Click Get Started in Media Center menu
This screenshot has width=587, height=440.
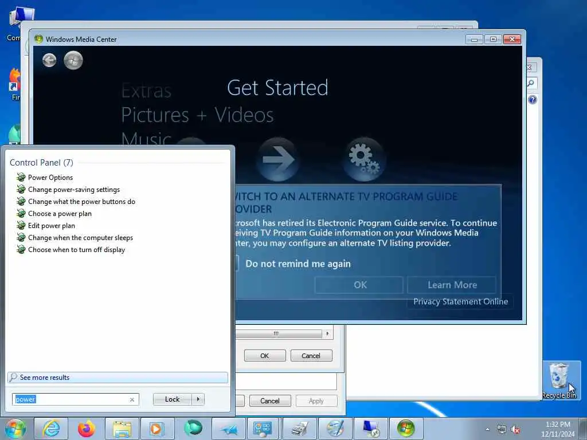pos(277,88)
